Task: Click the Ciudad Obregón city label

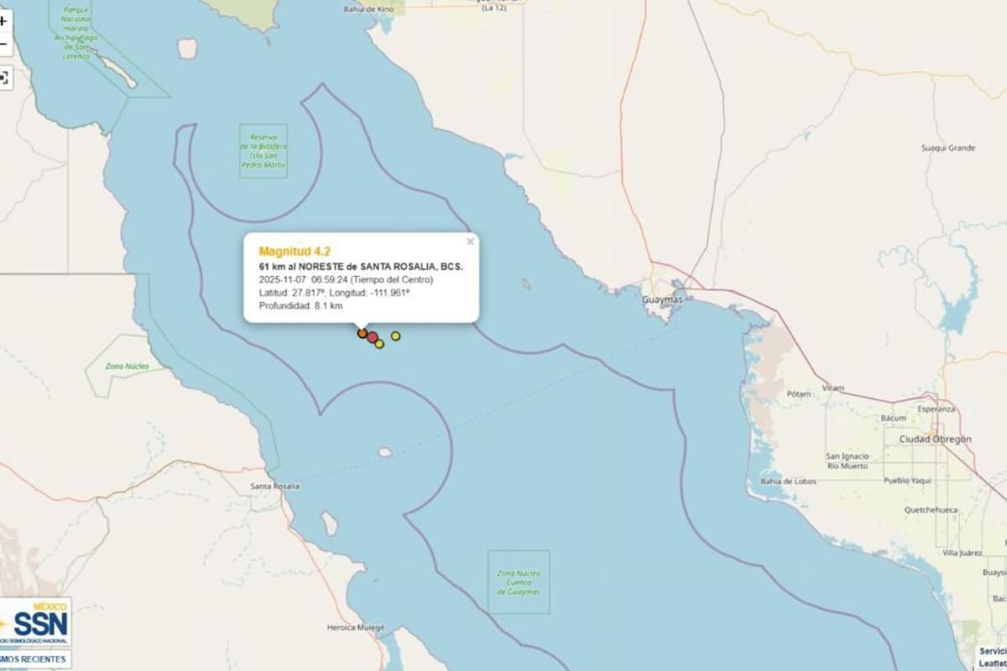Action: tap(935, 439)
